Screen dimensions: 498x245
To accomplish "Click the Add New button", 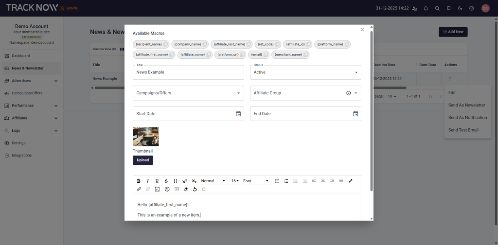I will click(453, 32).
